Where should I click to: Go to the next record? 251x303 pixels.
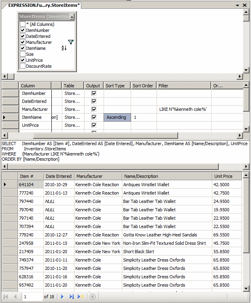(x=62, y=297)
